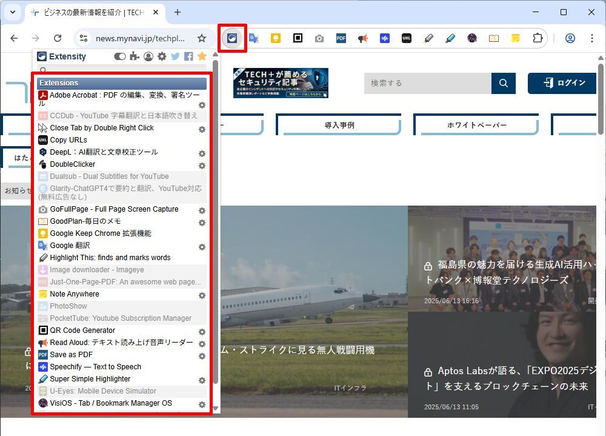Open extensions page puzzle icon in Extensity header

[x=135, y=56]
